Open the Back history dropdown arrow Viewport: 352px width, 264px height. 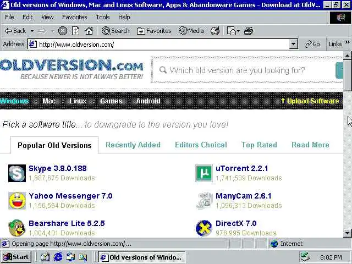click(x=32, y=31)
